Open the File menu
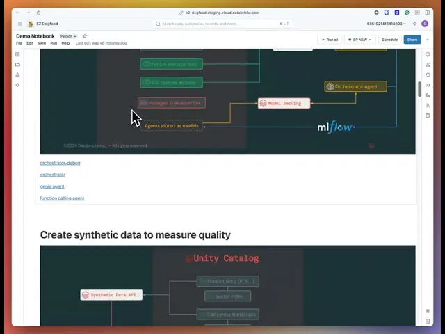 pyautogui.click(x=19, y=43)
